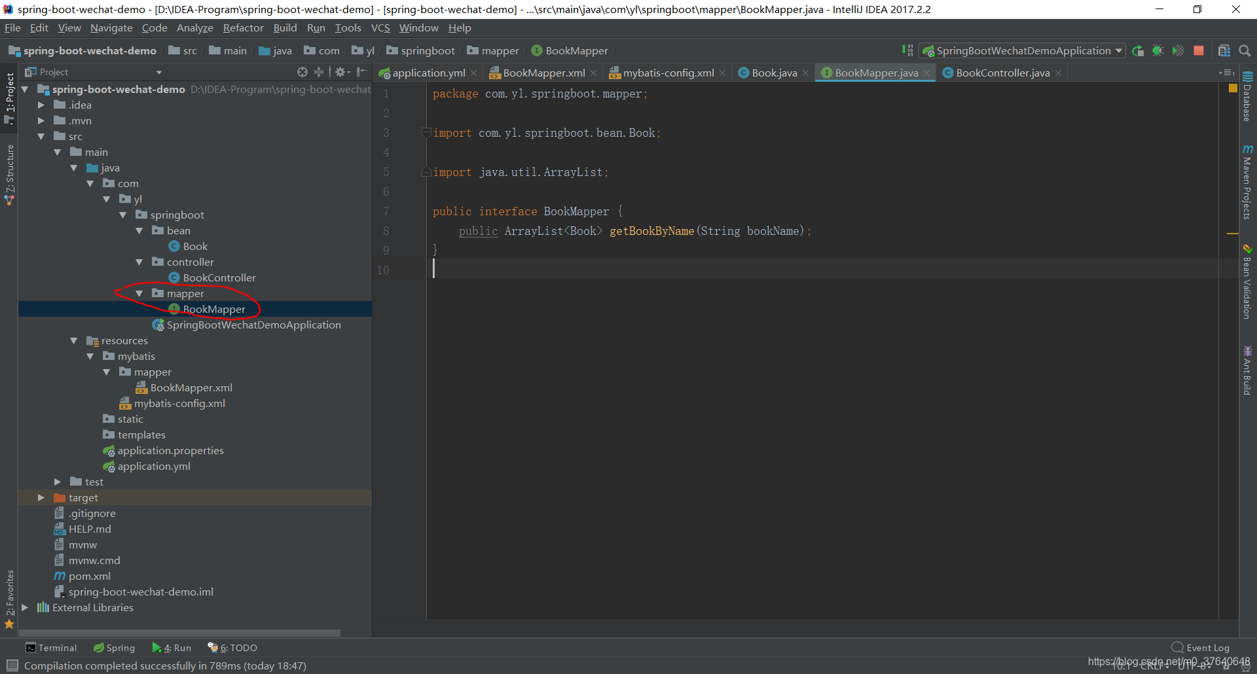
Task: Open the Build menu
Action: [x=285, y=27]
